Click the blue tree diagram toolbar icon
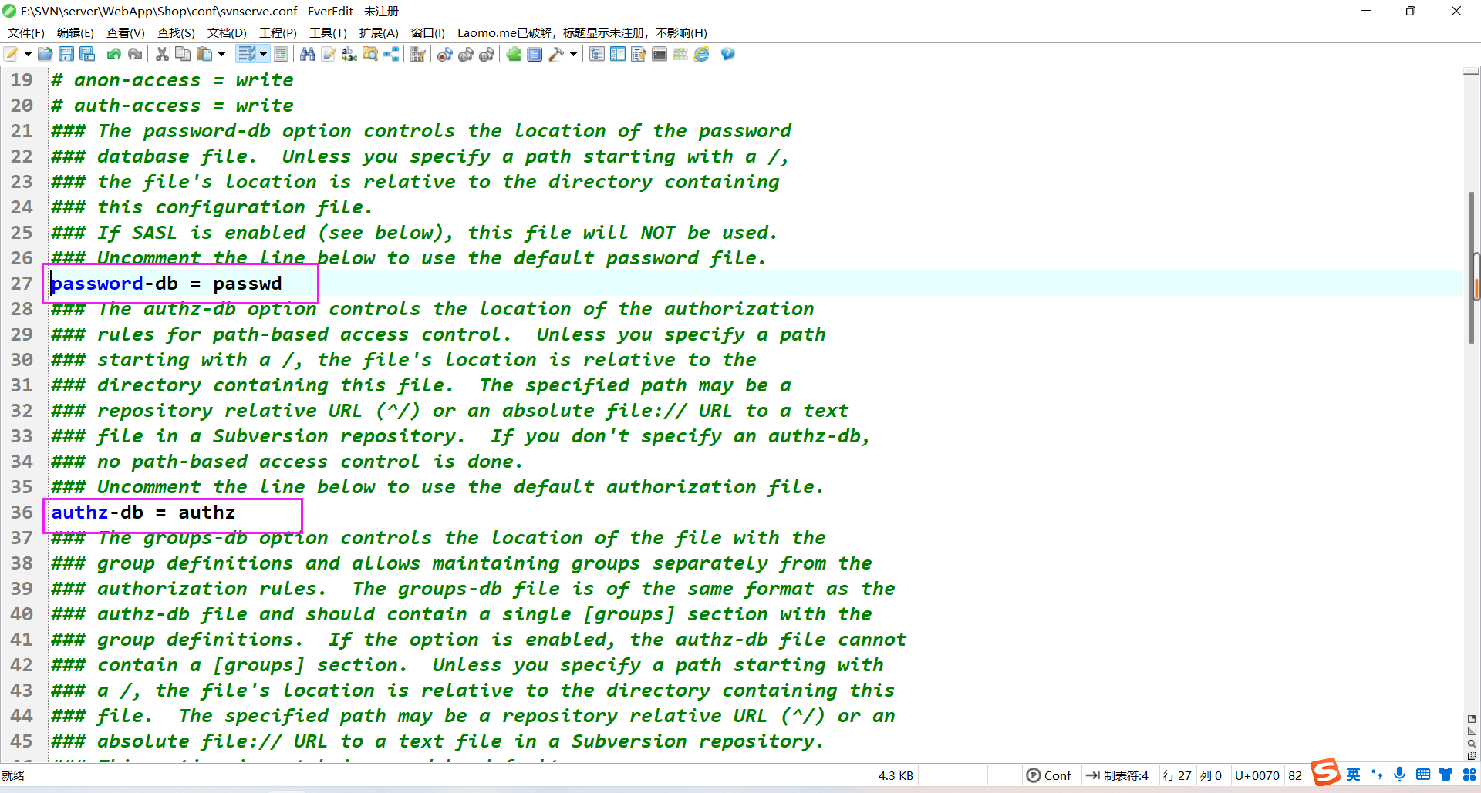This screenshot has width=1481, height=793. [391, 54]
